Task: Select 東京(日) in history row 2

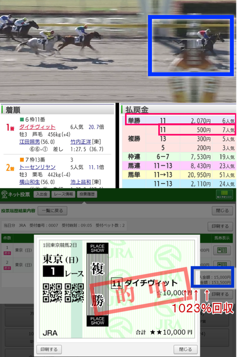Action: click(x=24, y=265)
